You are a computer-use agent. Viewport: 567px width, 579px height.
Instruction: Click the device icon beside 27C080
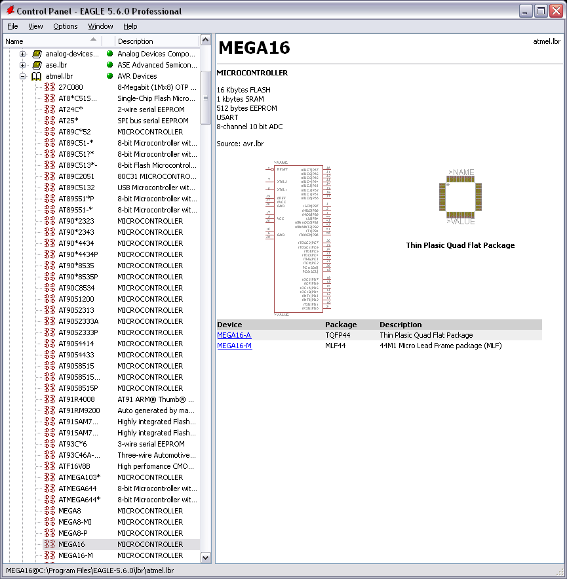pyautogui.click(x=49, y=87)
